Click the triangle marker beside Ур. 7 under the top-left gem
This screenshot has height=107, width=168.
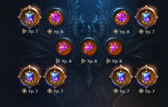point(24,31)
